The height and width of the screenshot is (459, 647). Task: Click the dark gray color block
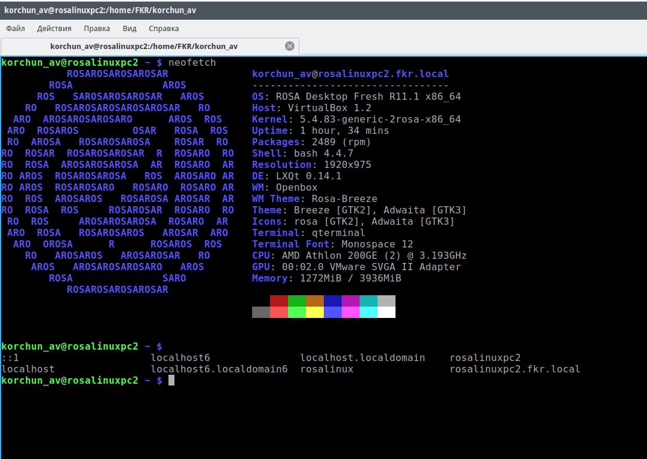click(x=261, y=312)
